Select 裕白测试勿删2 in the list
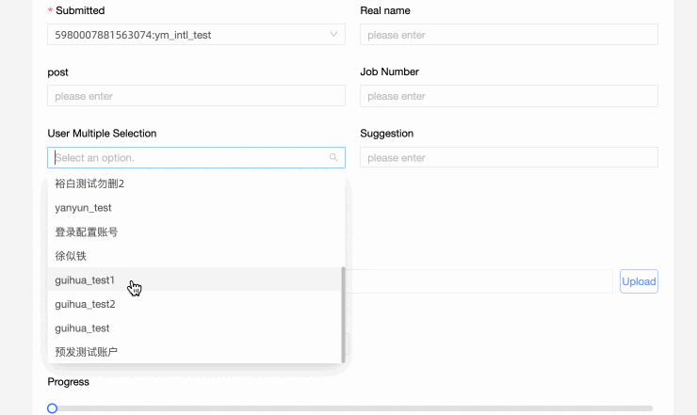This screenshot has height=415, width=697. [x=89, y=184]
